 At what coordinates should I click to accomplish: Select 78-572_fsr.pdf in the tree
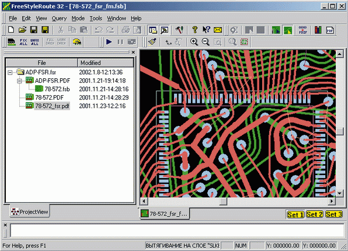coord(52,106)
